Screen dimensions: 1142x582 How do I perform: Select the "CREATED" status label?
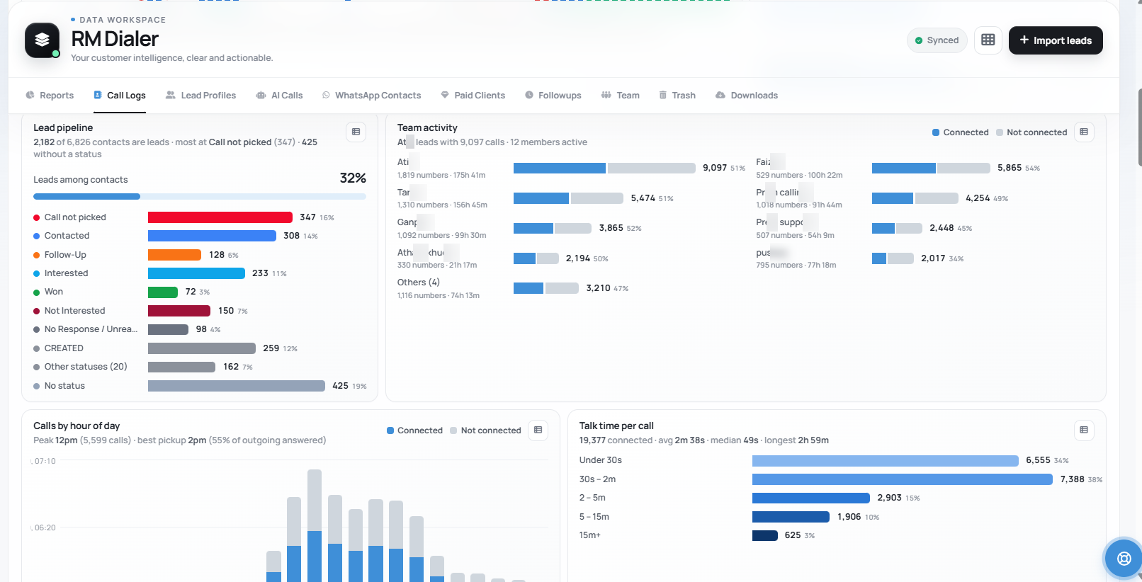click(x=64, y=348)
